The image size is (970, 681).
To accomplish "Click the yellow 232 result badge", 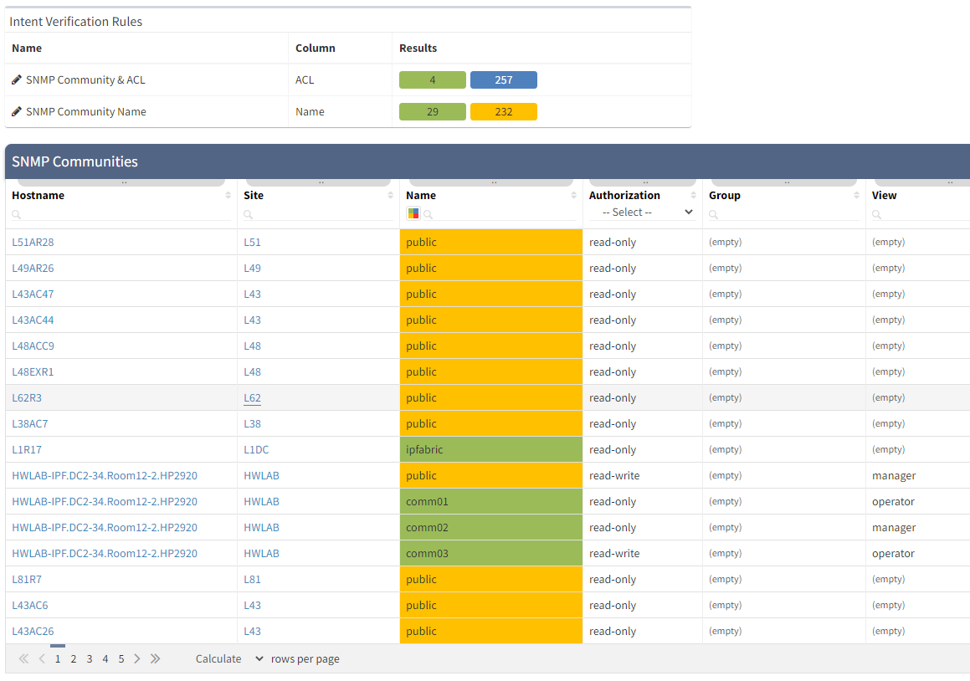I will tap(503, 112).
